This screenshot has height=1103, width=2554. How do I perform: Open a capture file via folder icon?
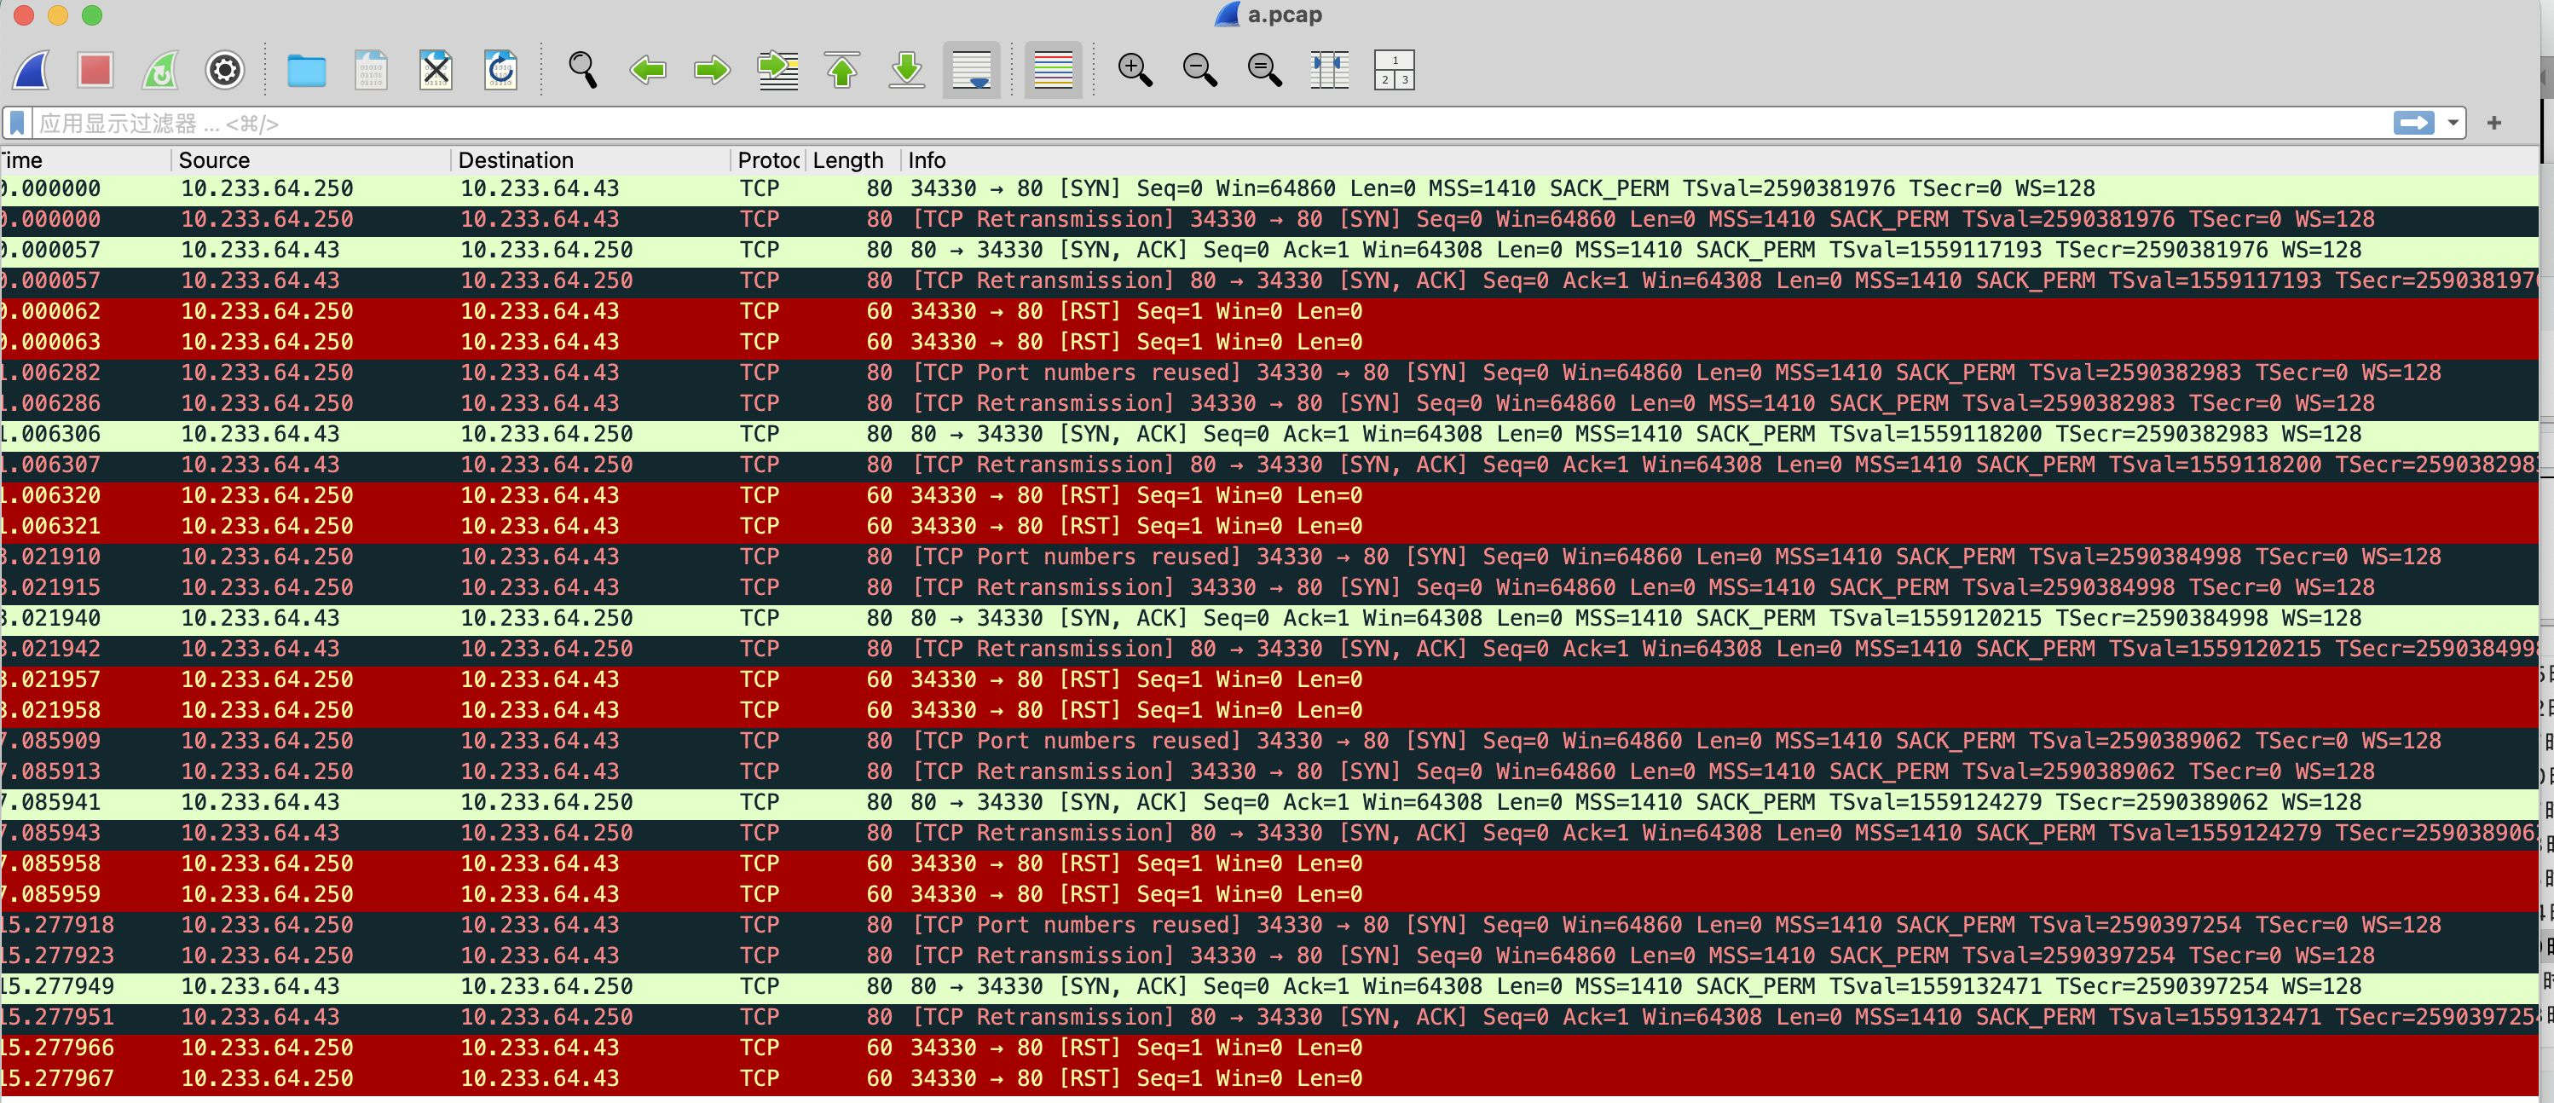coord(305,71)
